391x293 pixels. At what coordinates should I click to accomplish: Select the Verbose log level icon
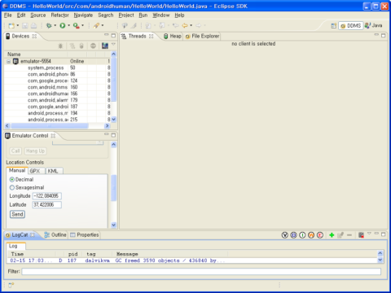coord(284,235)
